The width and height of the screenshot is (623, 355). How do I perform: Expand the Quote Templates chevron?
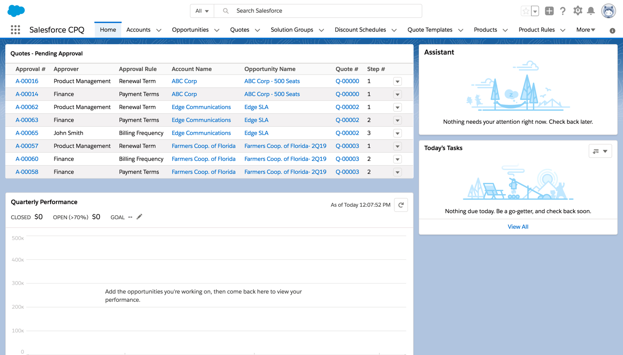tap(461, 30)
